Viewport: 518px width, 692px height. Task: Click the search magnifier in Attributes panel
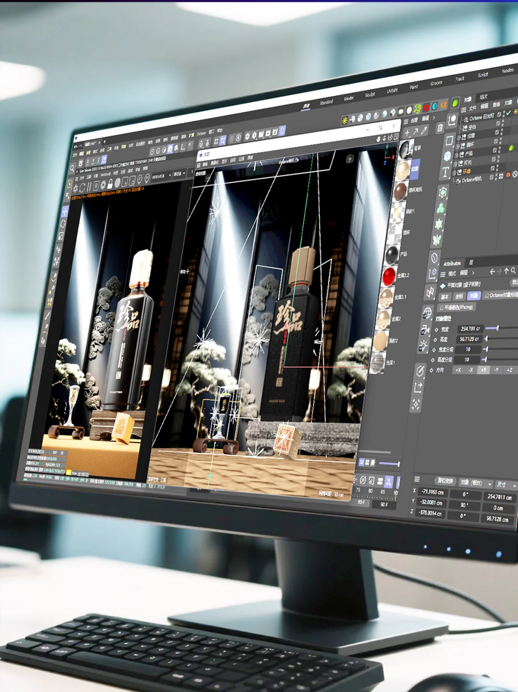[x=513, y=270]
